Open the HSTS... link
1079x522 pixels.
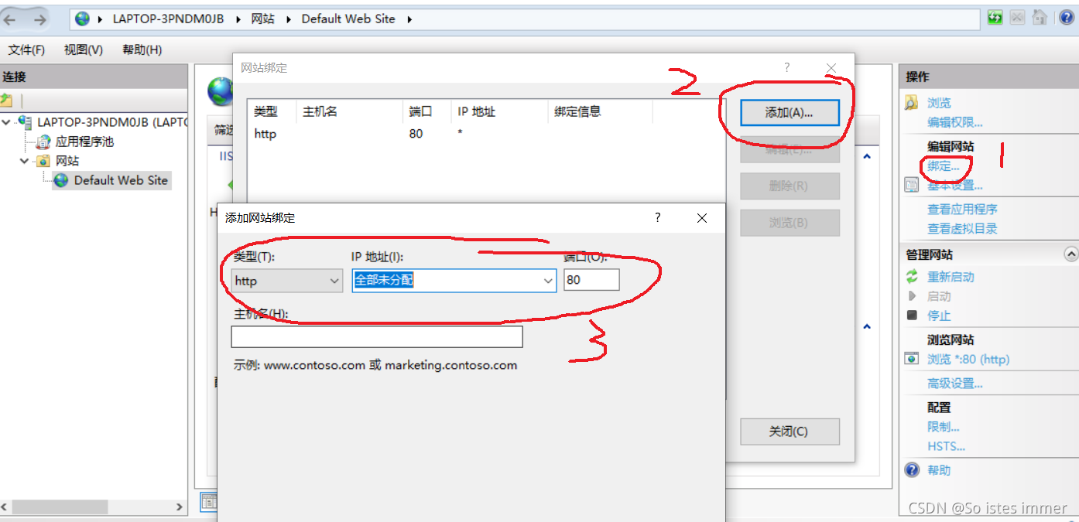coord(947,446)
